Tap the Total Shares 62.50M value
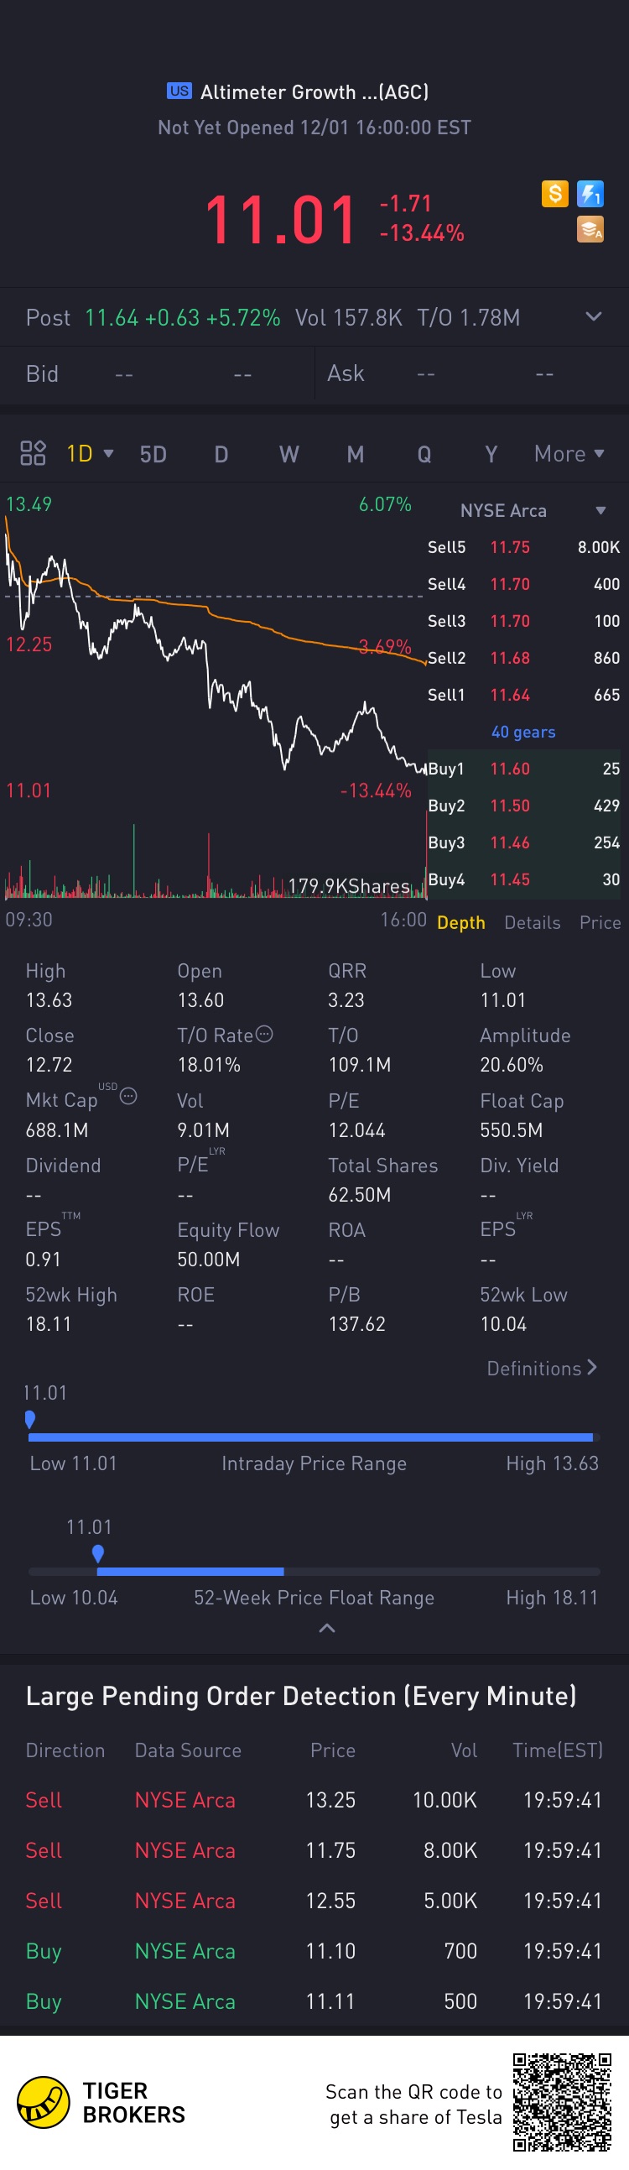This screenshot has height=2170, width=629. point(360,1195)
